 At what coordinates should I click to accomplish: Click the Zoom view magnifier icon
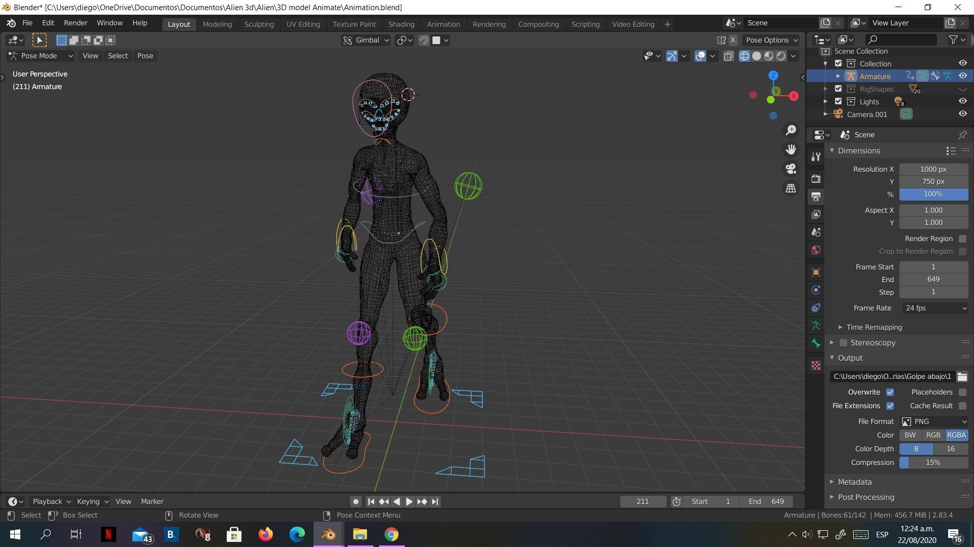[x=790, y=131]
